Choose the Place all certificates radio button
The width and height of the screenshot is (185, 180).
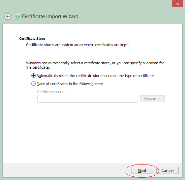33,84
